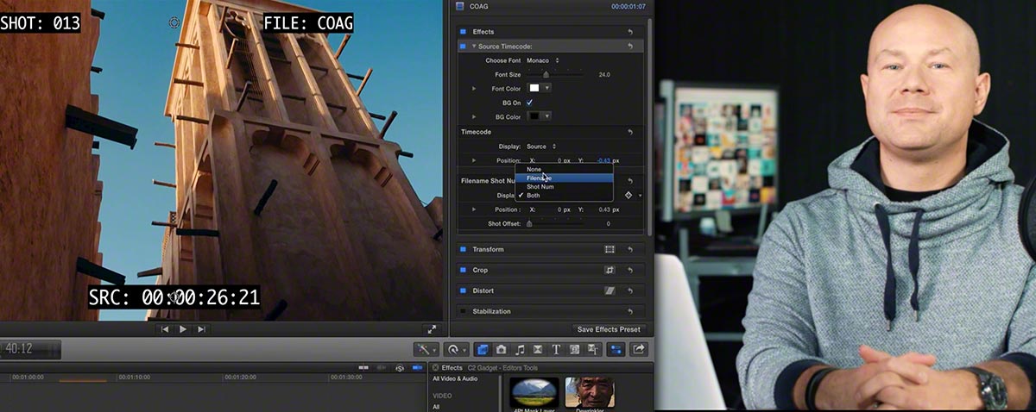Open the Font Color dropdown arrow
Image resolution: width=1036 pixels, height=412 pixels.
coord(547,88)
